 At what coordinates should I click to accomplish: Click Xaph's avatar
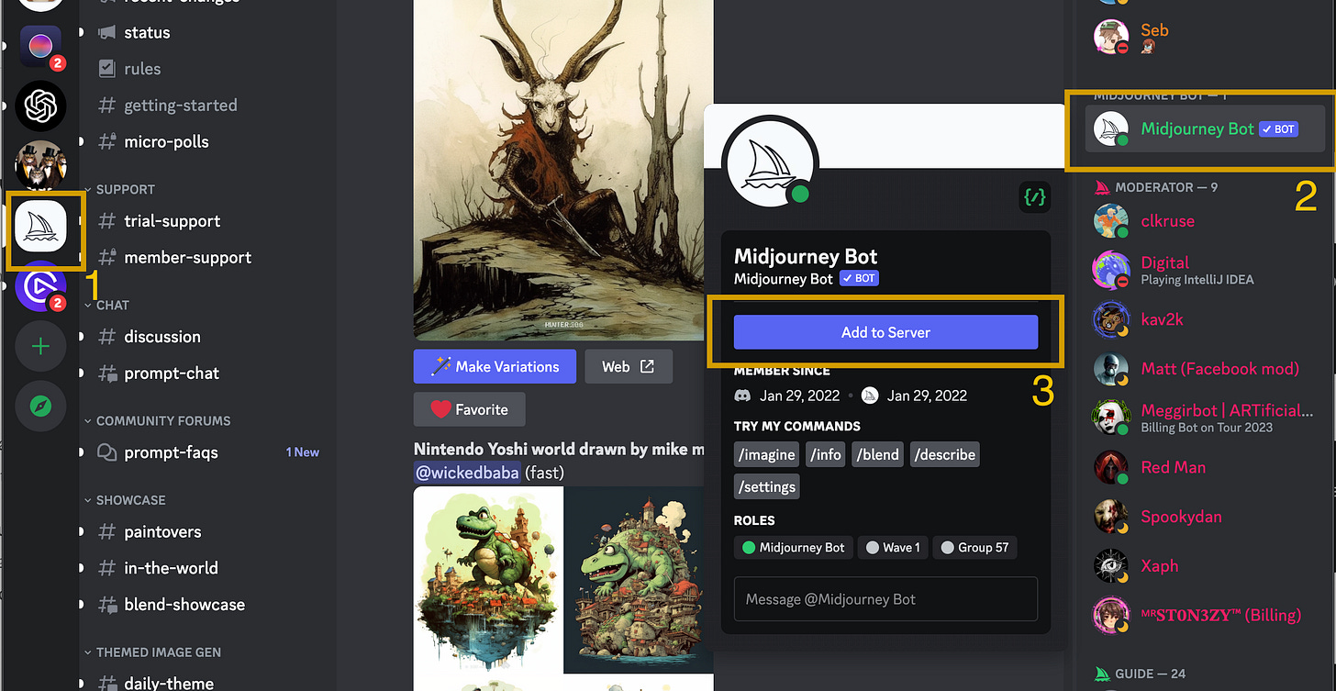point(1111,566)
